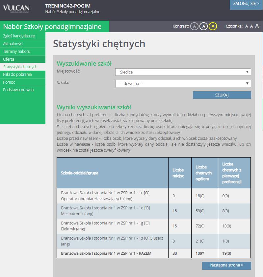This screenshot has height=277, width=263.
Task: Select Statystyki chętnych in the sidebar
Action: tap(23, 67)
